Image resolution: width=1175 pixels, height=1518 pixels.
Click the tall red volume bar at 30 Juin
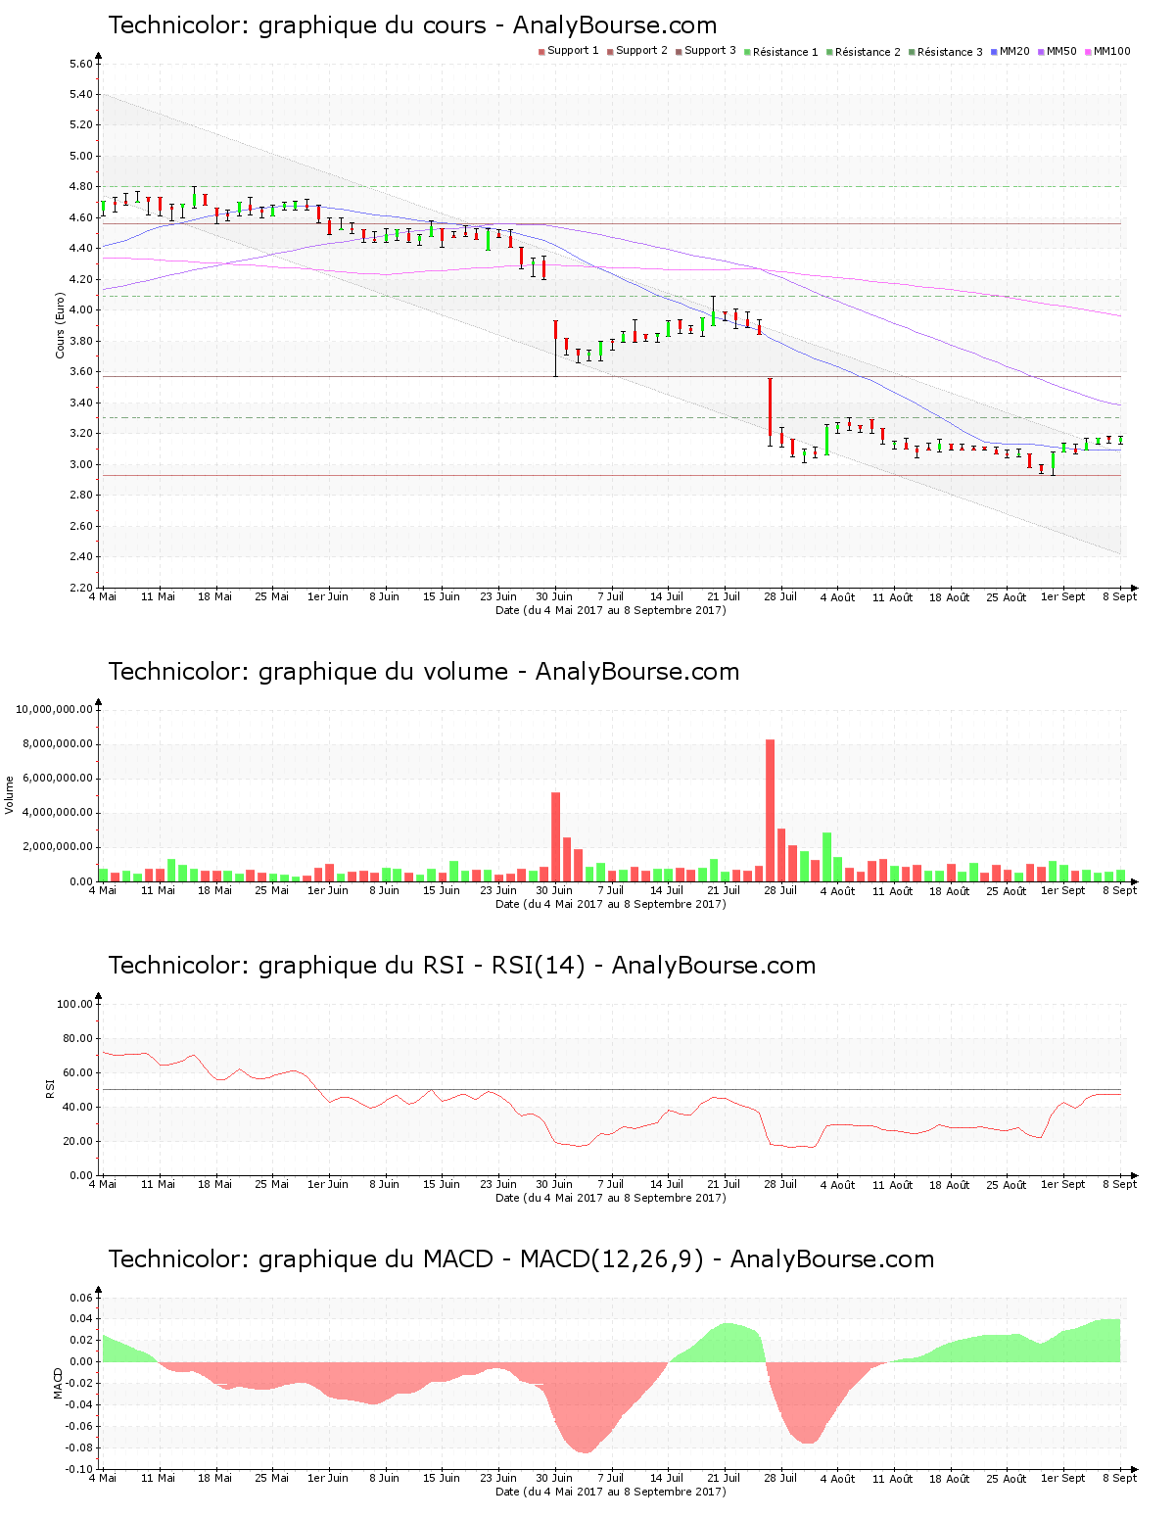pos(555,837)
